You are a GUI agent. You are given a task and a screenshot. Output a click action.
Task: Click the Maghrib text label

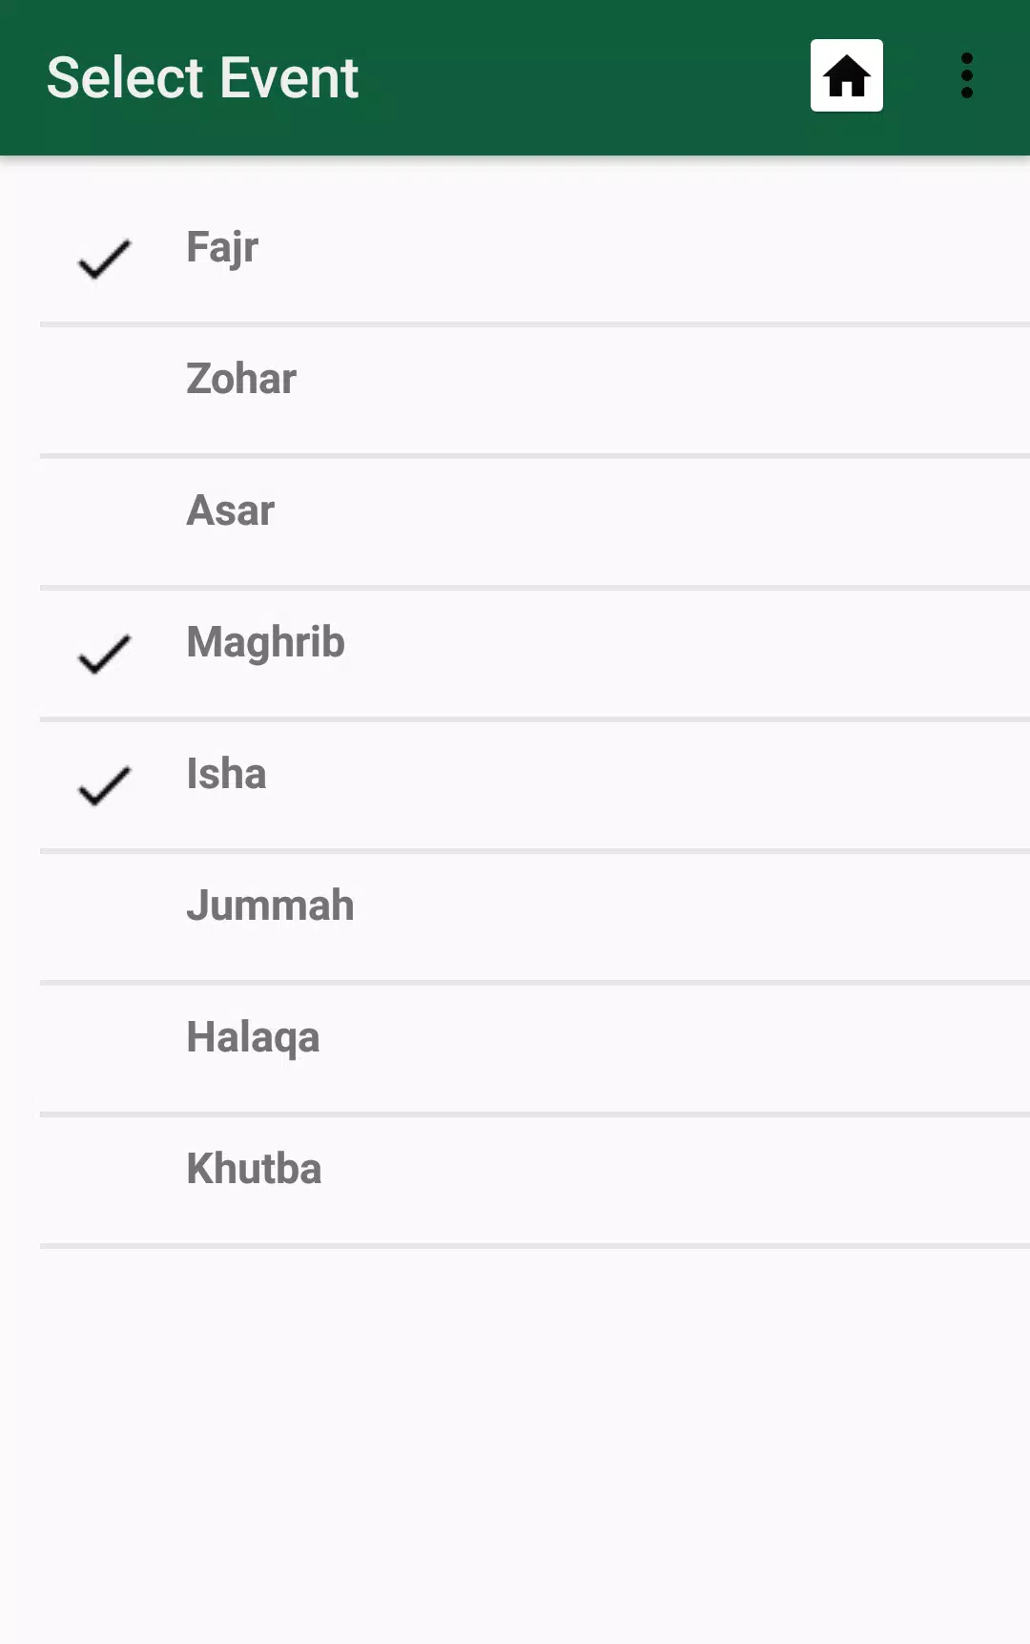point(265,643)
